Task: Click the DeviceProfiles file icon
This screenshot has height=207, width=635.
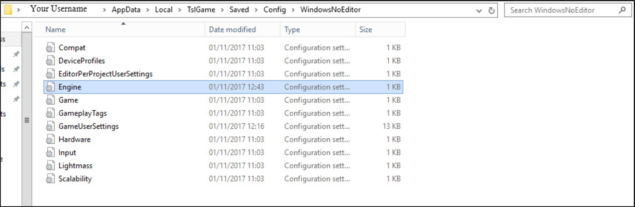Action: tap(50, 61)
